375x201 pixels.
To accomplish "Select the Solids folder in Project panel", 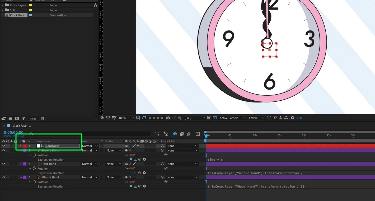I will coord(14,10).
